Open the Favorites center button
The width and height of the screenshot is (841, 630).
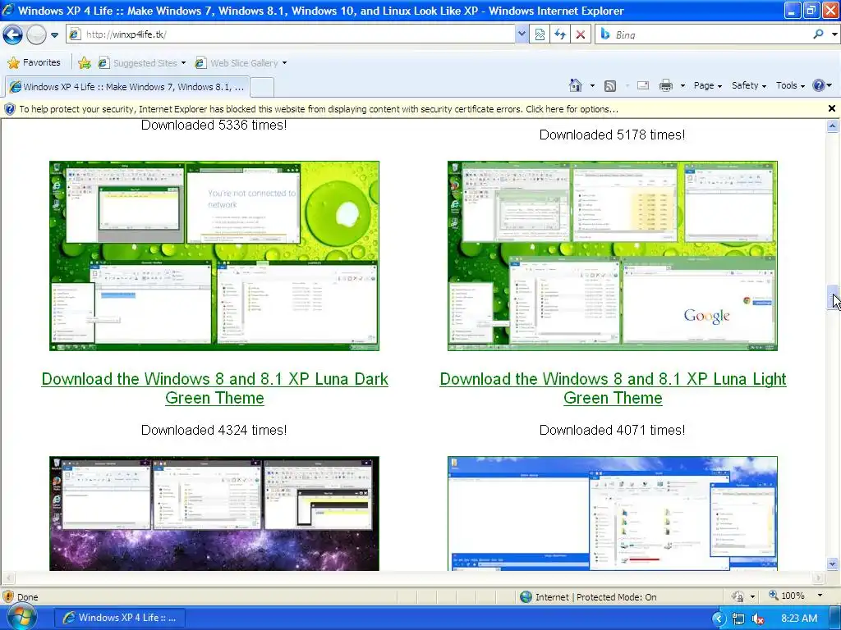34,62
